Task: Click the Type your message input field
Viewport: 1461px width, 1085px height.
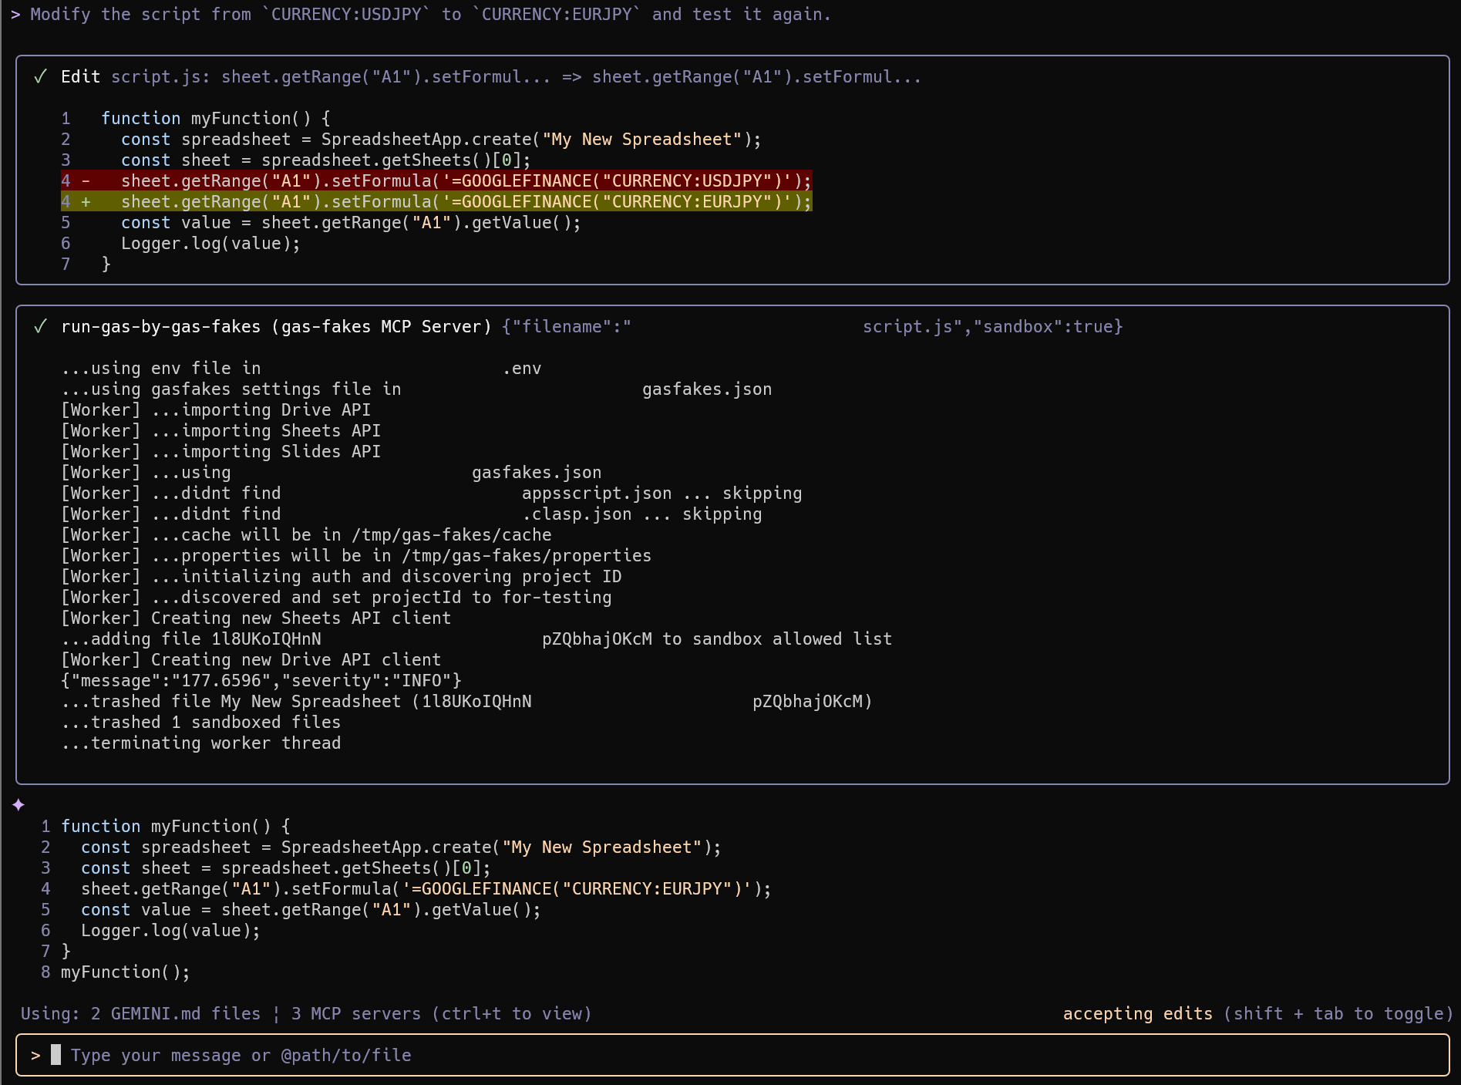Action: click(x=241, y=1056)
